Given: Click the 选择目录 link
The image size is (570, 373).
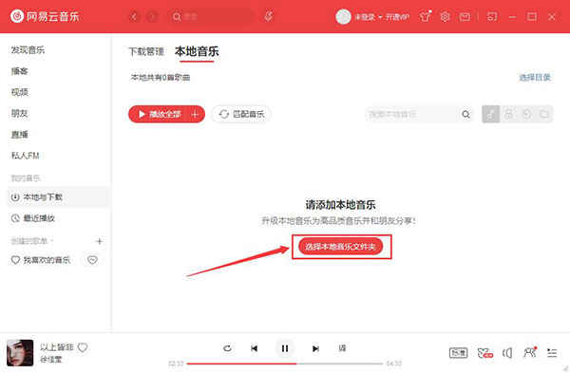Looking at the screenshot, I should 535,77.
